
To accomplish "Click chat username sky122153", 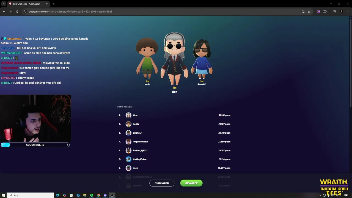I will click(x=8, y=78).
